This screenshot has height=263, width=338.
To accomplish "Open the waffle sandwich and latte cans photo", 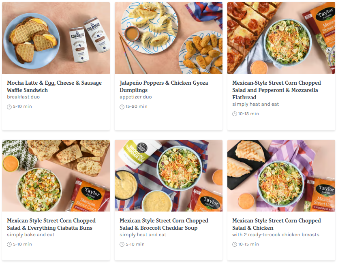I will point(56,38).
